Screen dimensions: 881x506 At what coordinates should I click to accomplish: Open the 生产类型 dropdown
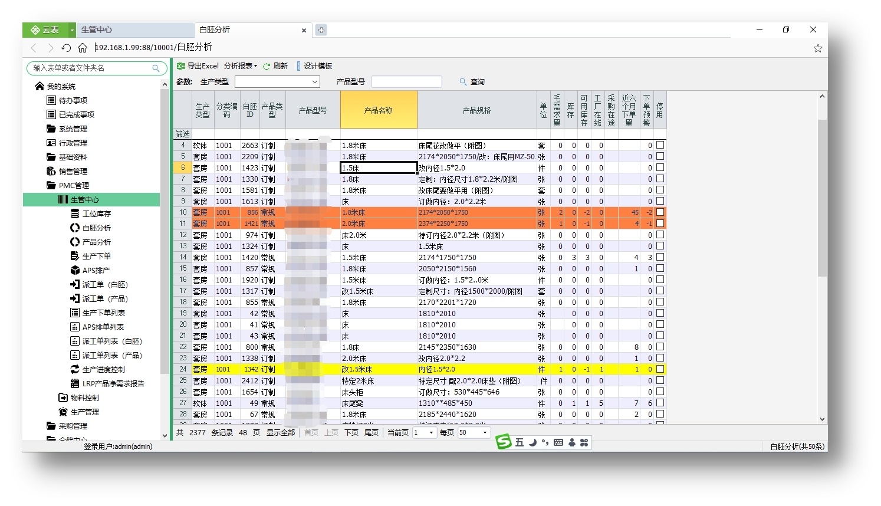click(x=277, y=82)
